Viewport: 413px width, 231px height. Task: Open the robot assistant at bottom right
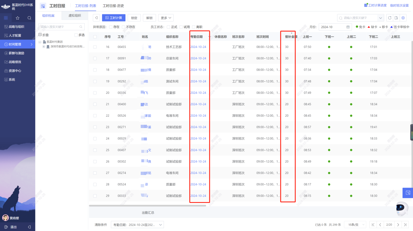(401, 208)
